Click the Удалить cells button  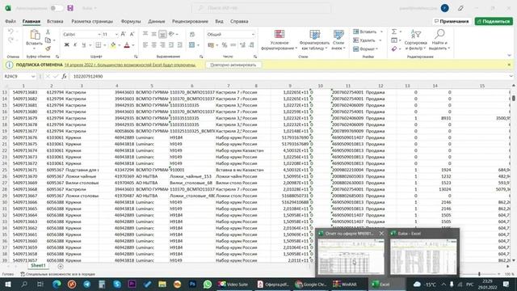coord(364,40)
